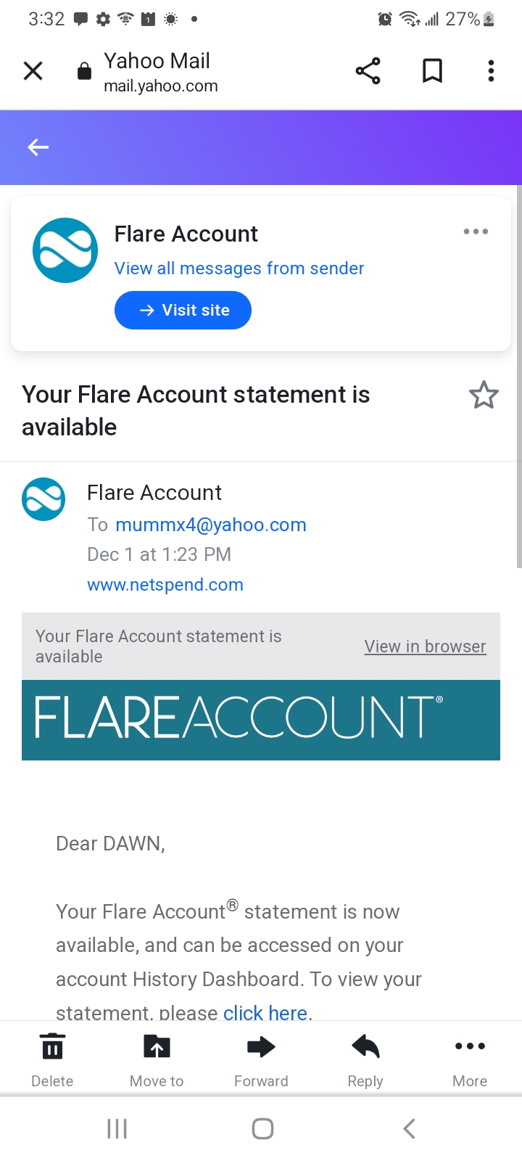Close the browser tab with X

[33, 71]
